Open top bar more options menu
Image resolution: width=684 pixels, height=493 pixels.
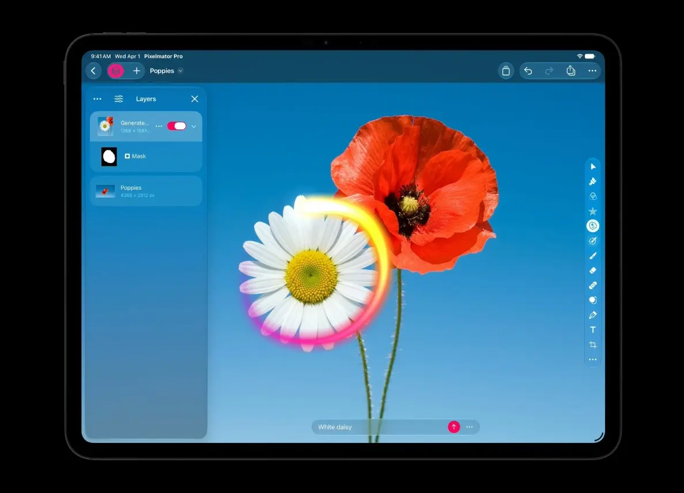(x=592, y=71)
